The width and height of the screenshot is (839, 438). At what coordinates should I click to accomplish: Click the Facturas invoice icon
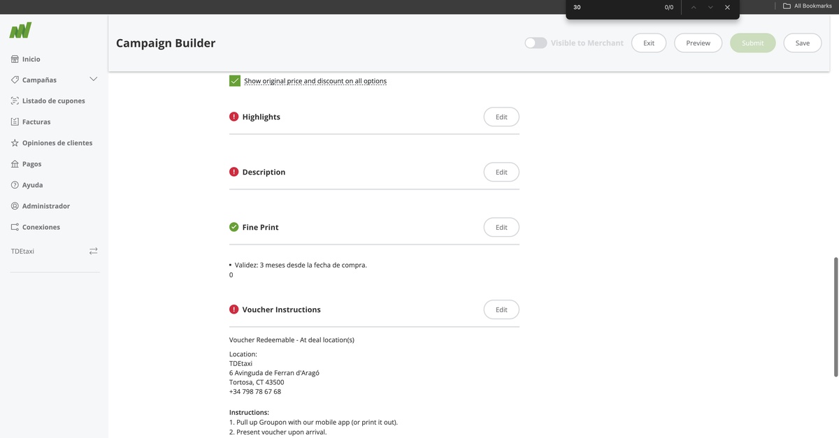tap(15, 122)
